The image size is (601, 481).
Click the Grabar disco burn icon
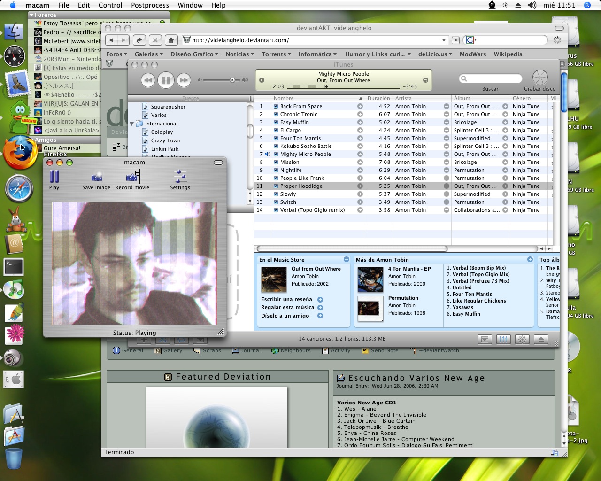point(540,77)
